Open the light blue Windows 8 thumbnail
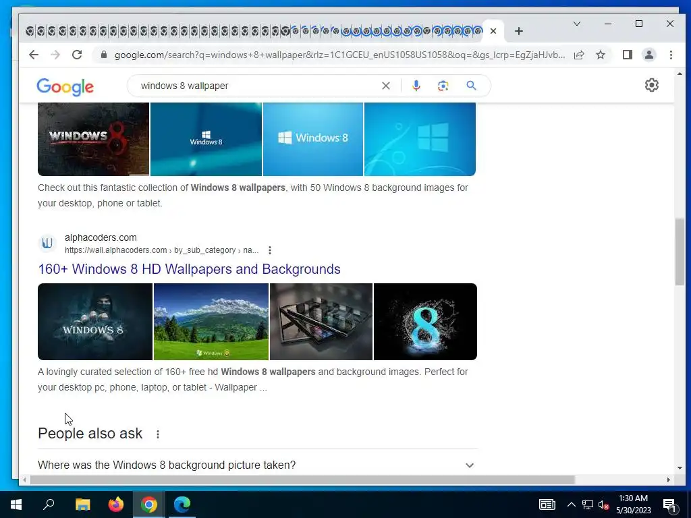691x518 pixels. [313, 139]
